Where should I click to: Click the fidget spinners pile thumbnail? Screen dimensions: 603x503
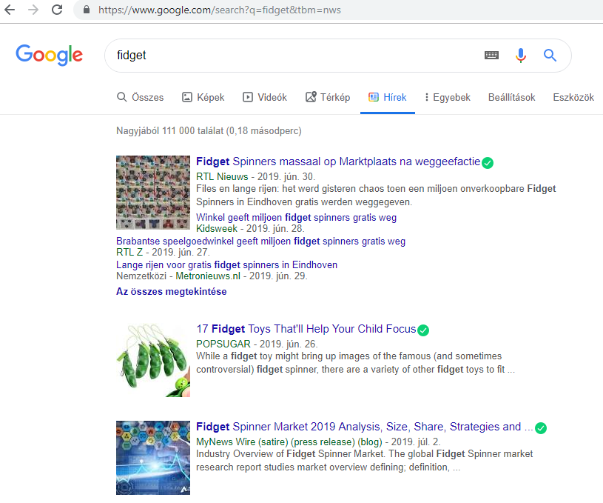pos(153,193)
